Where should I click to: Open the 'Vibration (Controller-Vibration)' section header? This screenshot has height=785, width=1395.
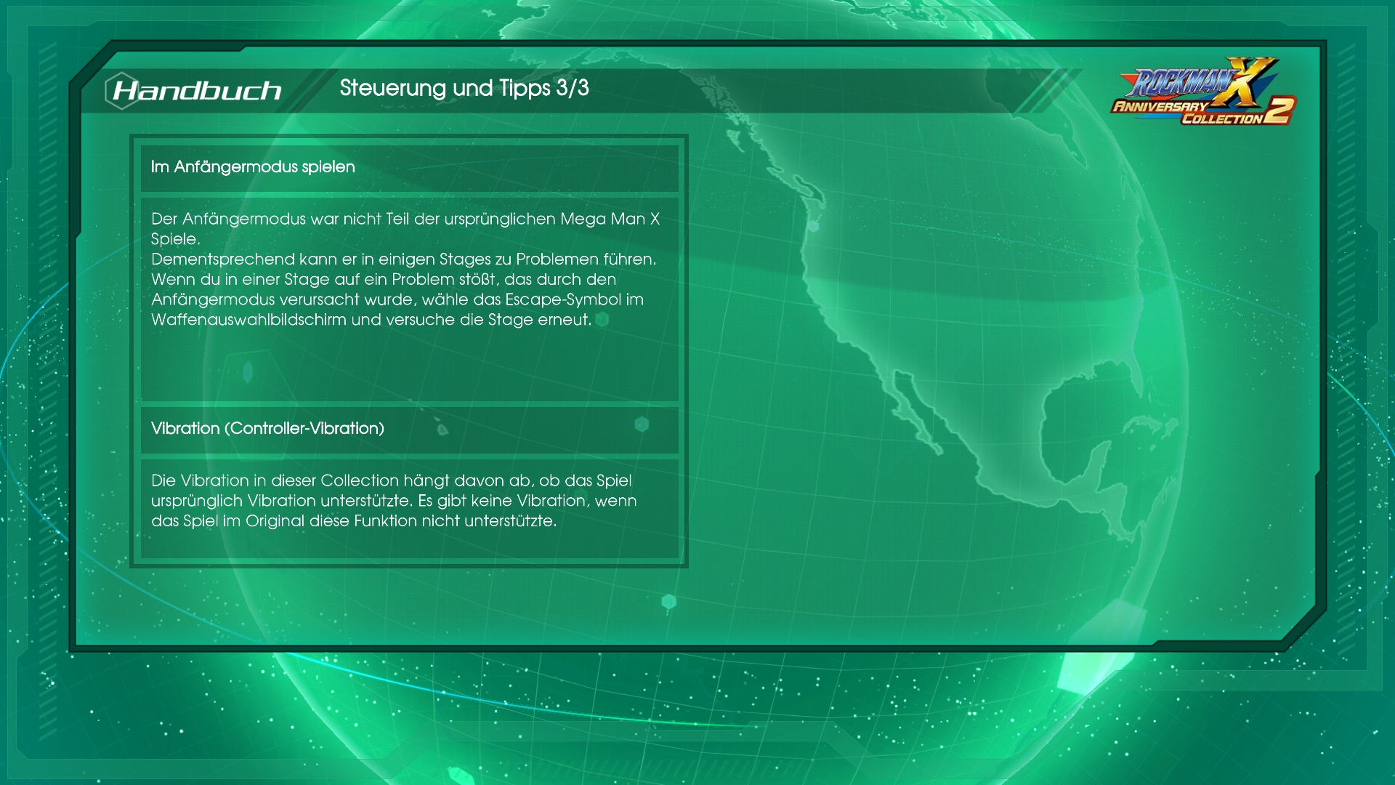click(x=267, y=429)
